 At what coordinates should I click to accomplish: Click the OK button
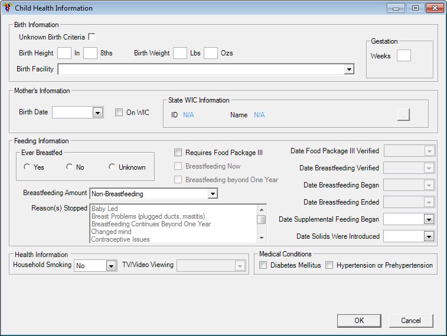click(359, 321)
